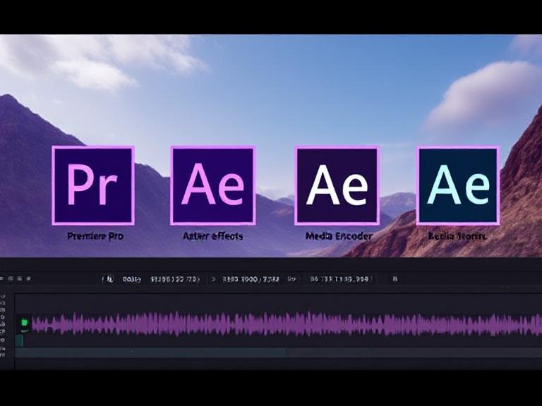
Task: Click the teal-lettered Ae icon
Action: pyautogui.click(x=458, y=185)
